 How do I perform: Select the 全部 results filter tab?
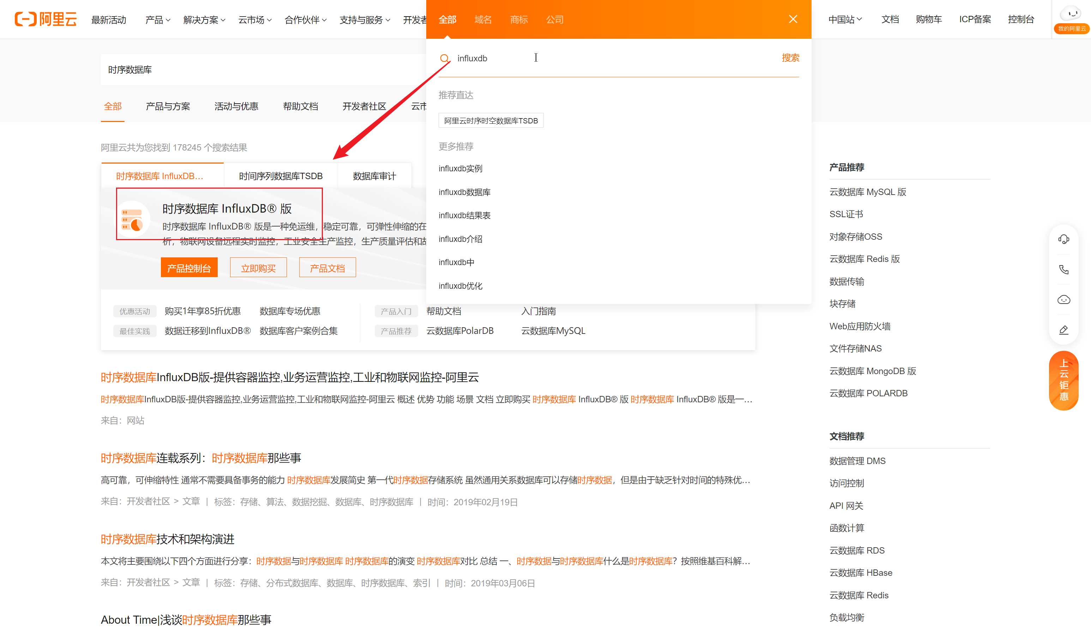pos(113,106)
